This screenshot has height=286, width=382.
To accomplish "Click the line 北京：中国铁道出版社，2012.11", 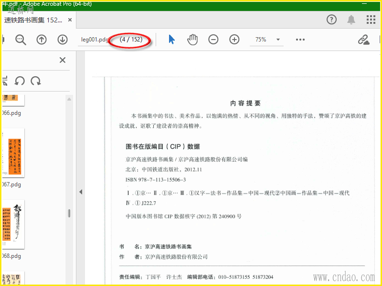I will 164,170.
